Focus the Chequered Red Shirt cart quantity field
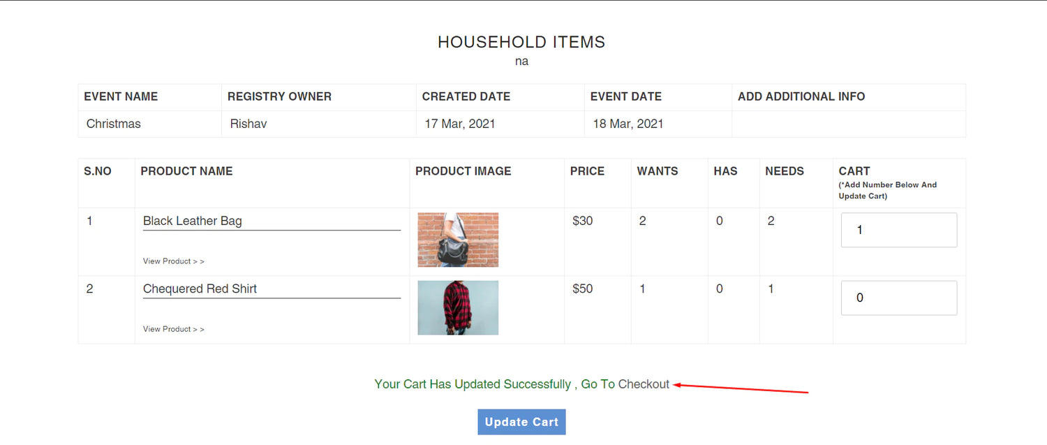This screenshot has height=445, width=1047. pyautogui.click(x=898, y=298)
